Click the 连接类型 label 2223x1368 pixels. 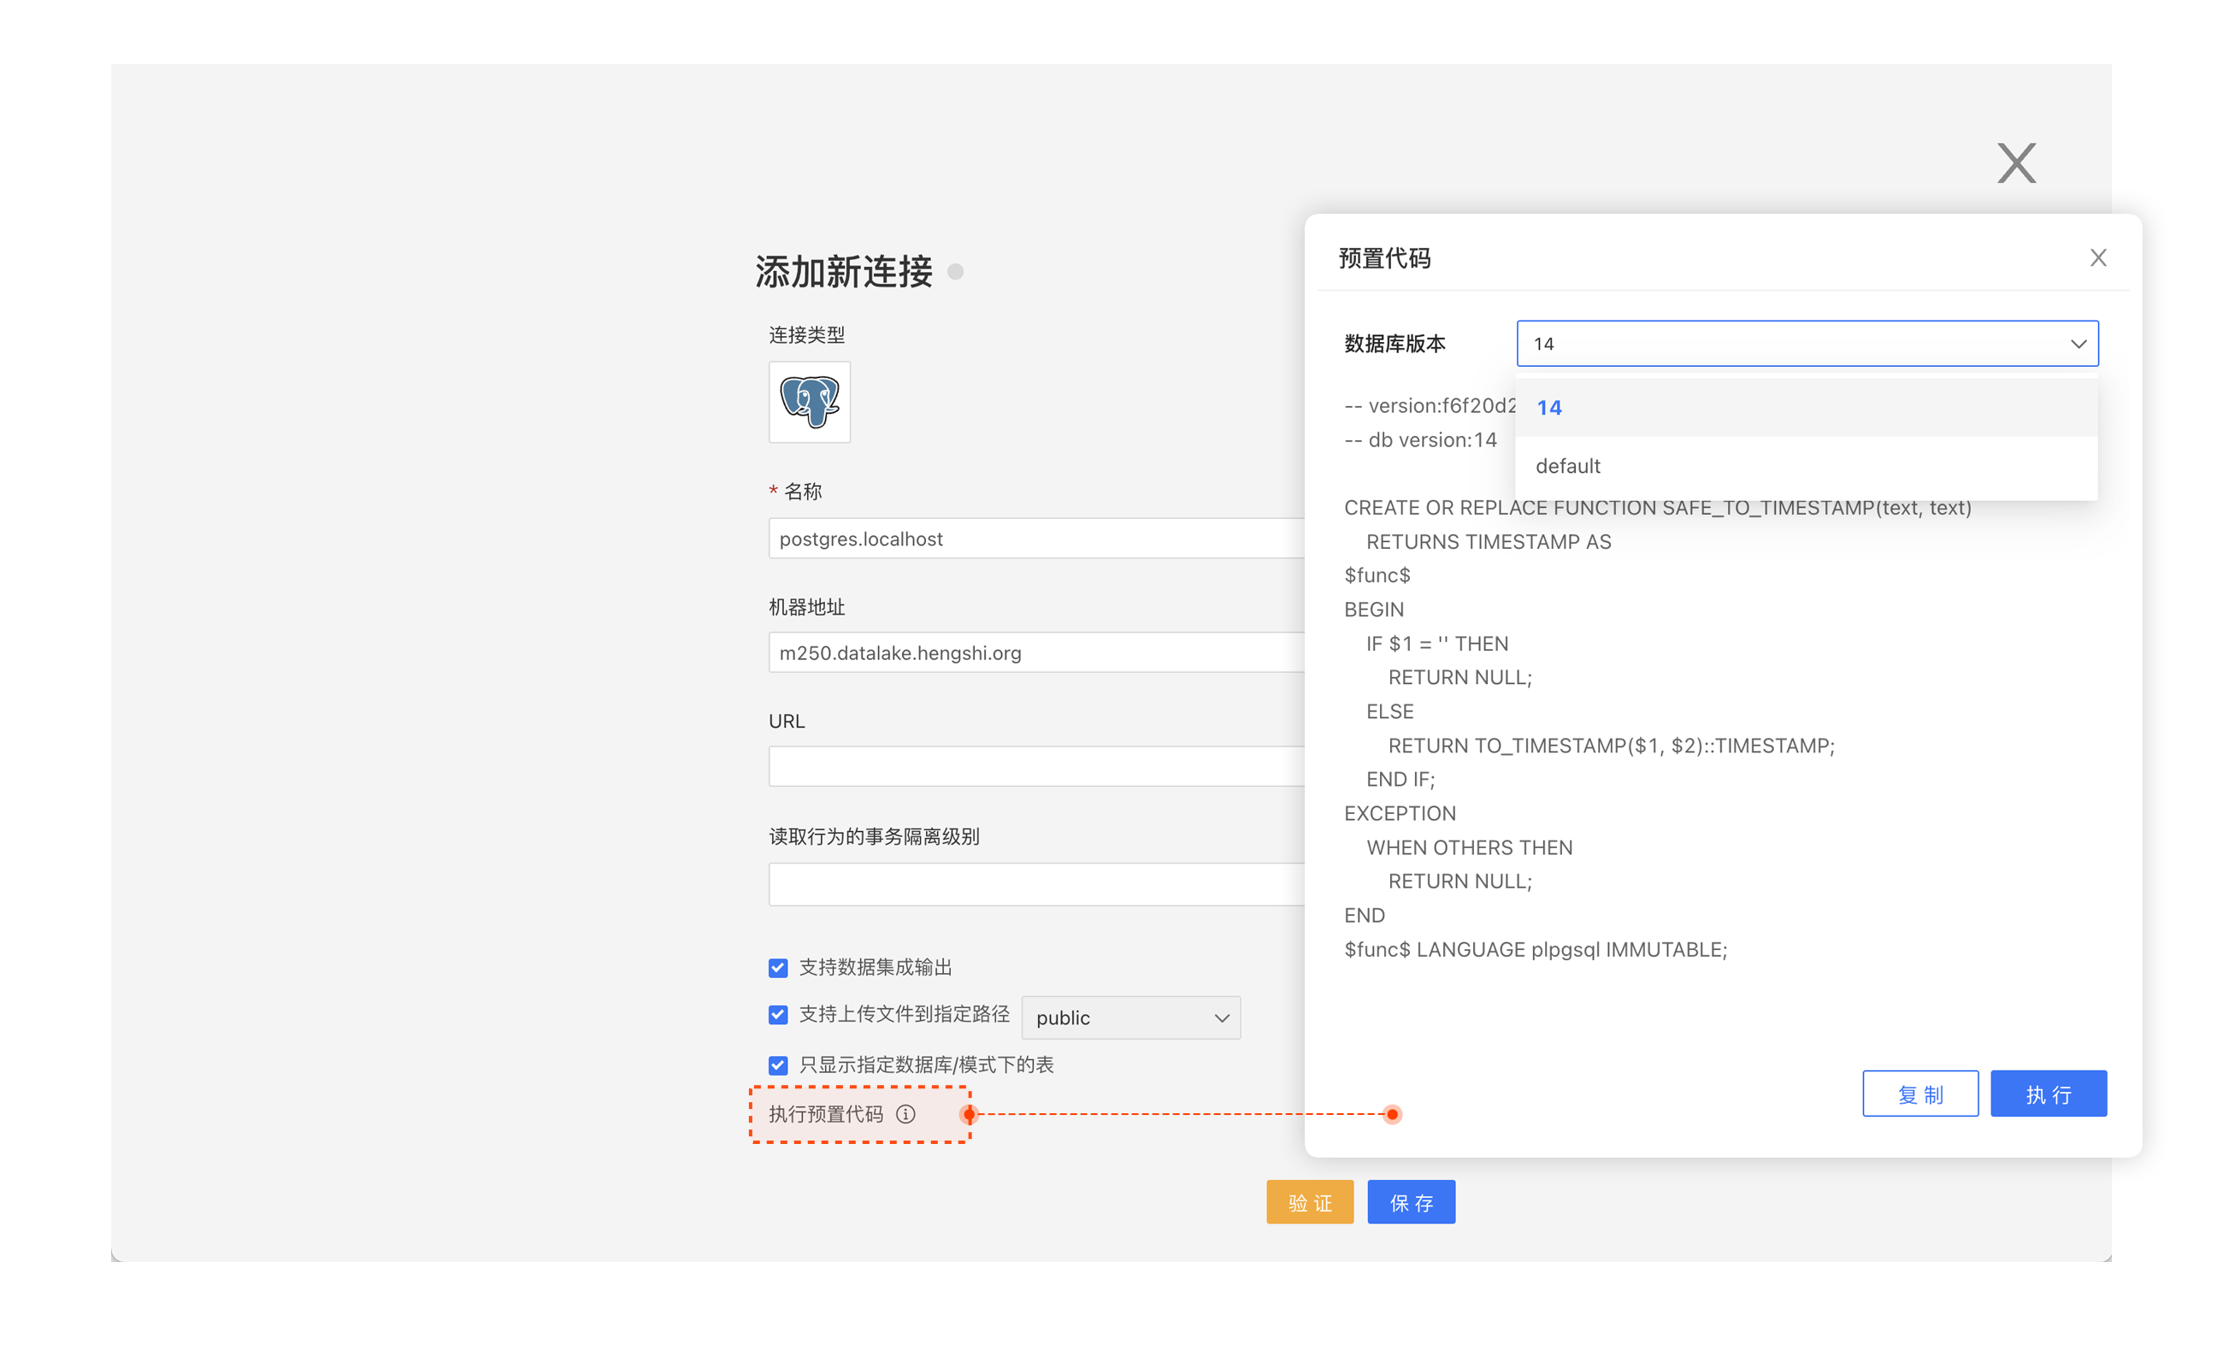(806, 335)
